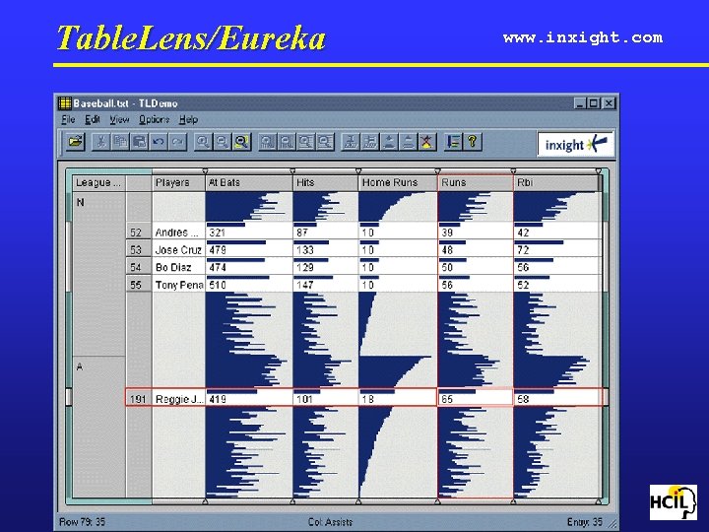The image size is (709, 532).
Task: Click Hits value 133
Action: (x=304, y=250)
